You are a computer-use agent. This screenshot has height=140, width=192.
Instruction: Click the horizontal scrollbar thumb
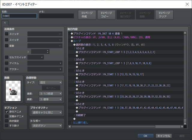[113, 127]
